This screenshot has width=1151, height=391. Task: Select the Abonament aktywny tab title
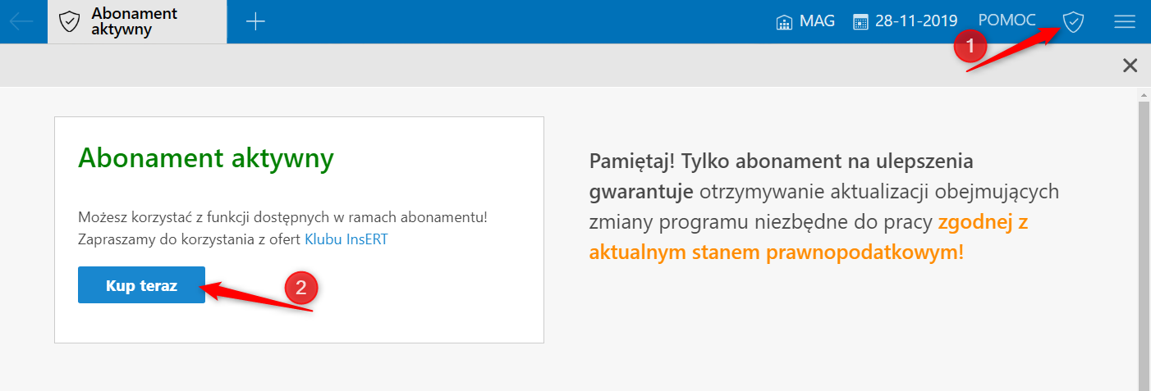pyautogui.click(x=134, y=22)
